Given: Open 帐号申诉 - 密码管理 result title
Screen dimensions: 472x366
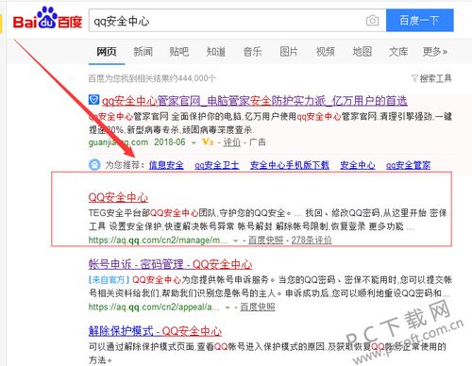Looking at the screenshot, I should [x=170, y=264].
